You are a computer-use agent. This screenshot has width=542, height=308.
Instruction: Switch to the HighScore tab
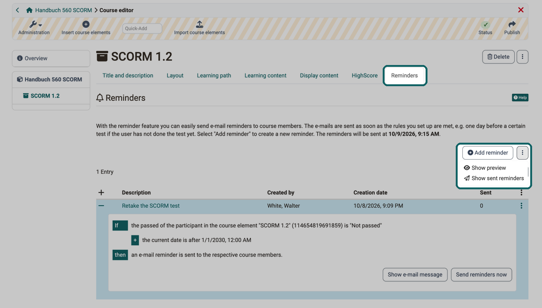pos(365,76)
